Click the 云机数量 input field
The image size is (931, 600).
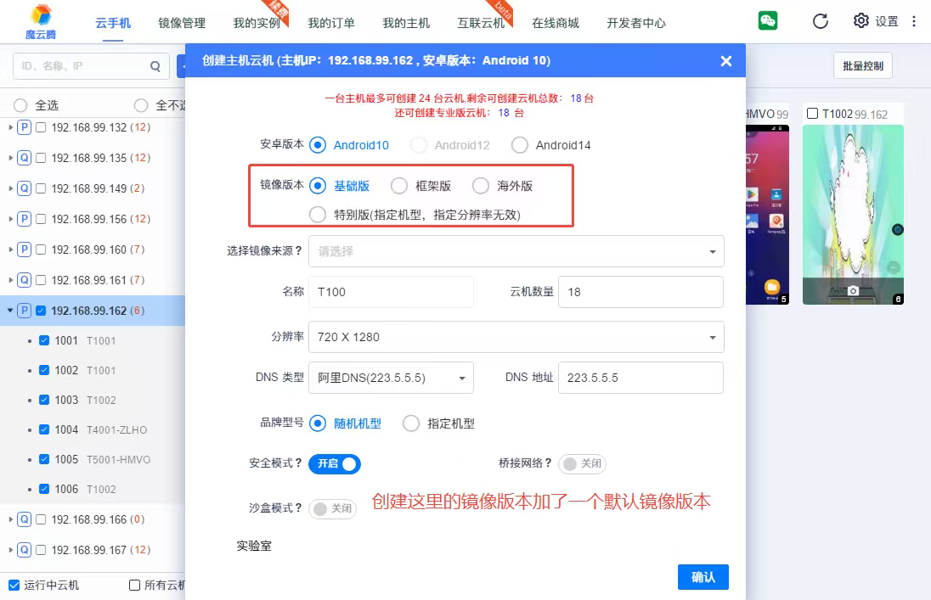point(641,292)
